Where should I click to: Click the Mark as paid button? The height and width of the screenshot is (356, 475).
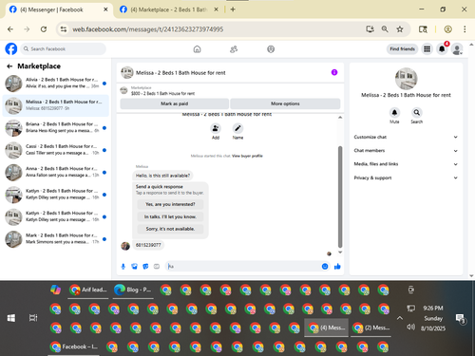tap(175, 103)
